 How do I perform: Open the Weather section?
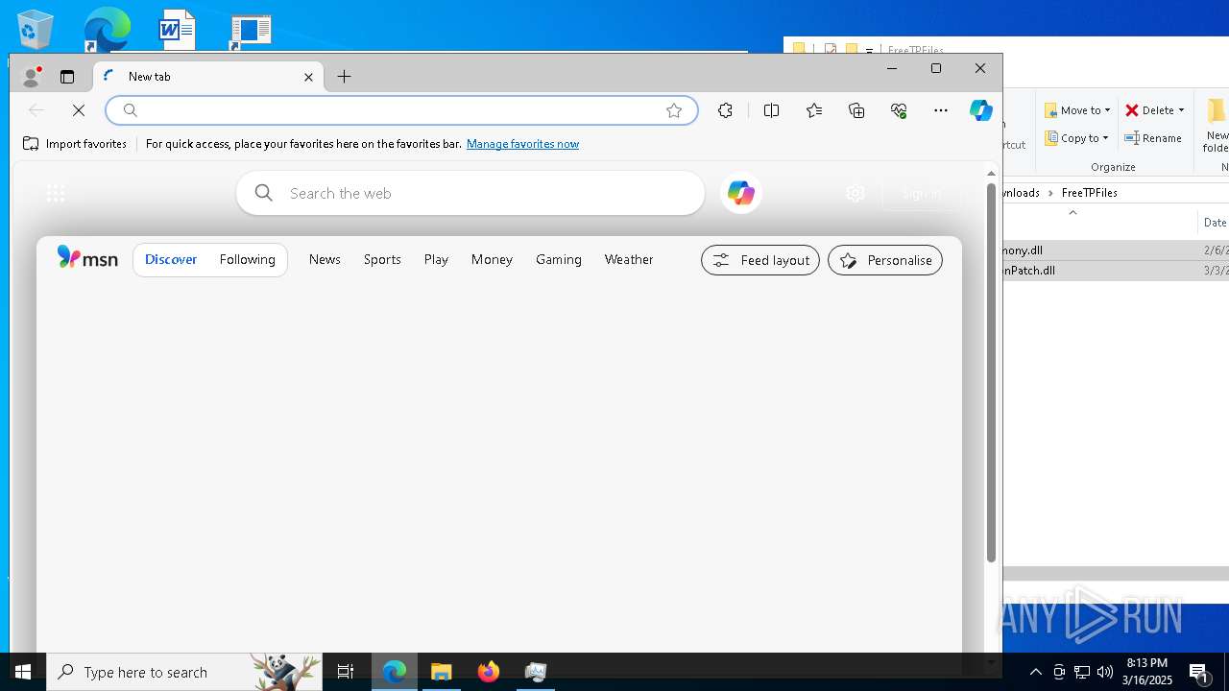point(629,259)
